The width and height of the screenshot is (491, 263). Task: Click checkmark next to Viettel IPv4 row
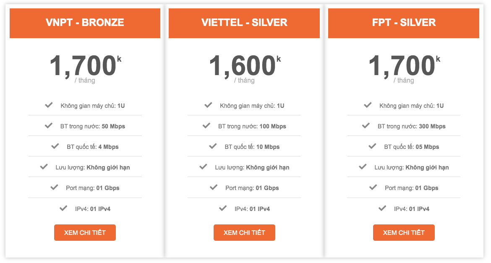pyautogui.click(x=223, y=208)
